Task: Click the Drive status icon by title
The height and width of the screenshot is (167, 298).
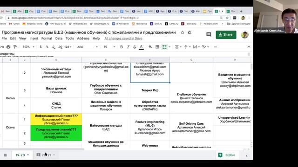Action: pyautogui.click(x=190, y=32)
